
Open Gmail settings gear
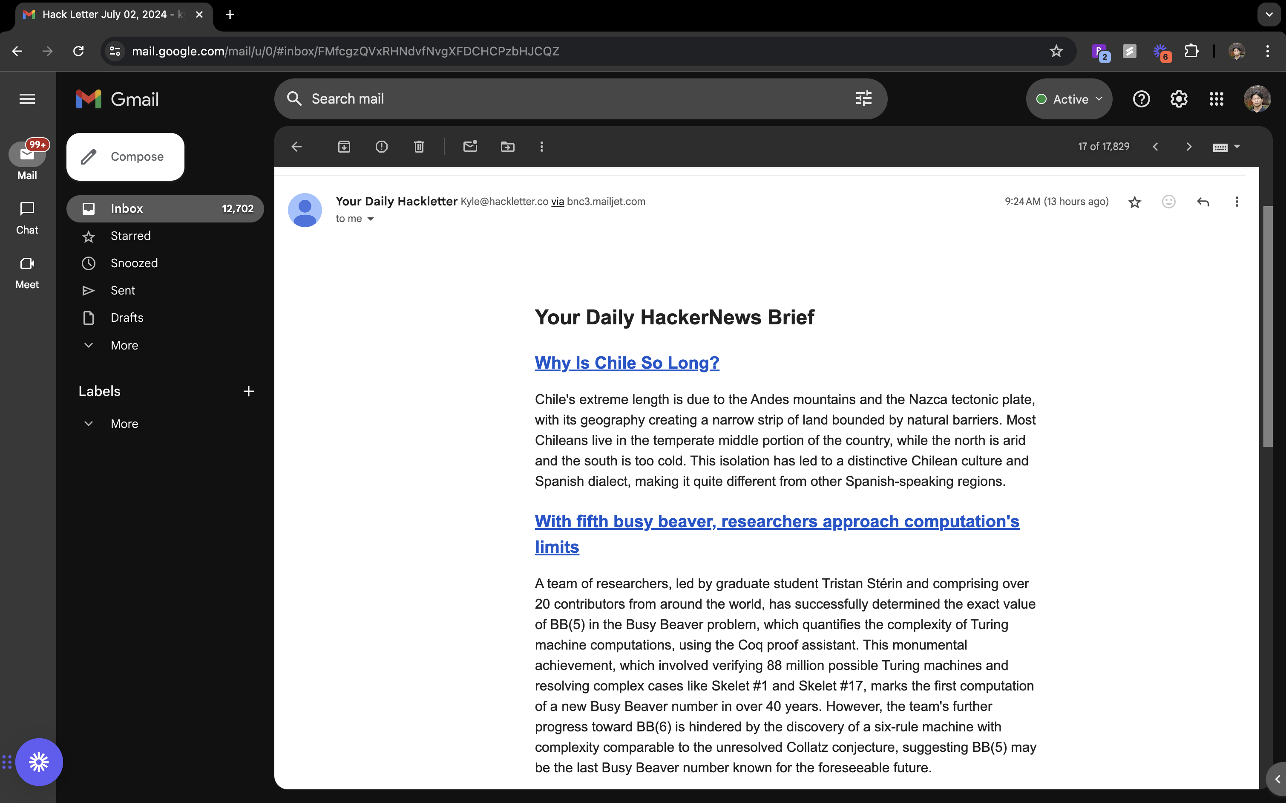point(1178,99)
